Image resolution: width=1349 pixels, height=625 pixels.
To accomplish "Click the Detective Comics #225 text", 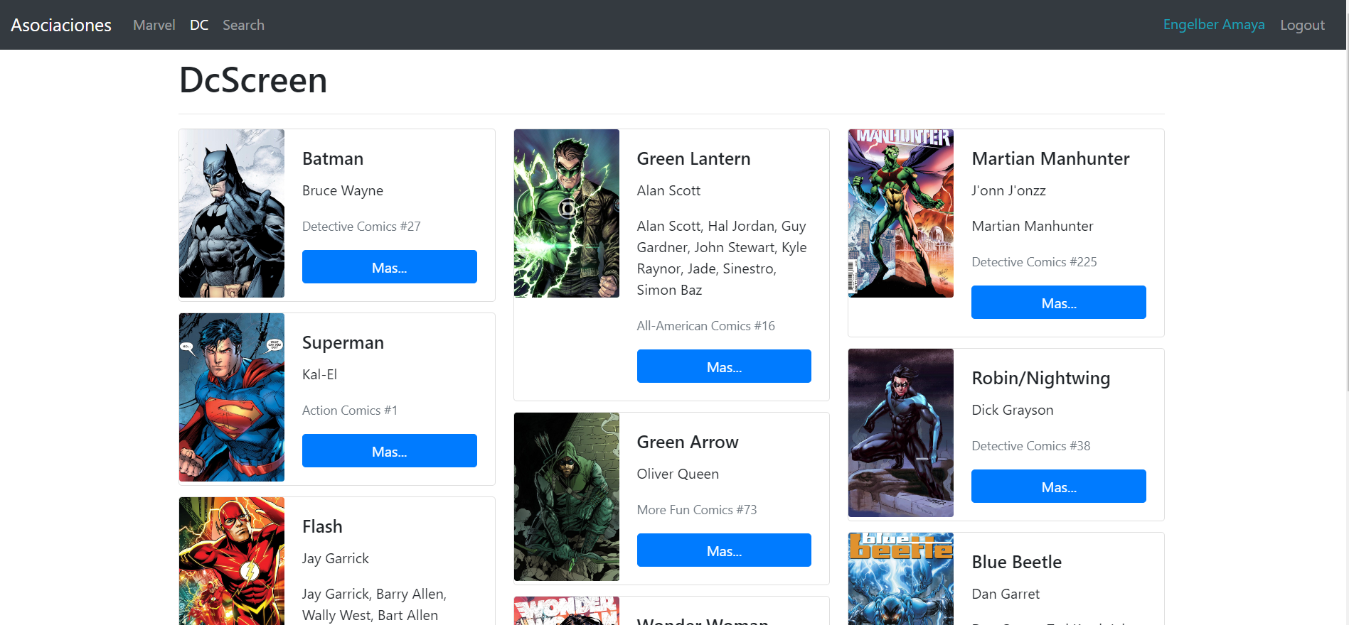I will (x=1034, y=262).
